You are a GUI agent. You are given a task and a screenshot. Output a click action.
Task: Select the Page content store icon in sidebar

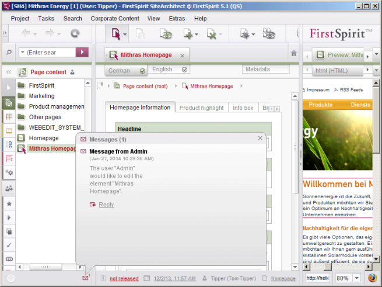pos(9,103)
